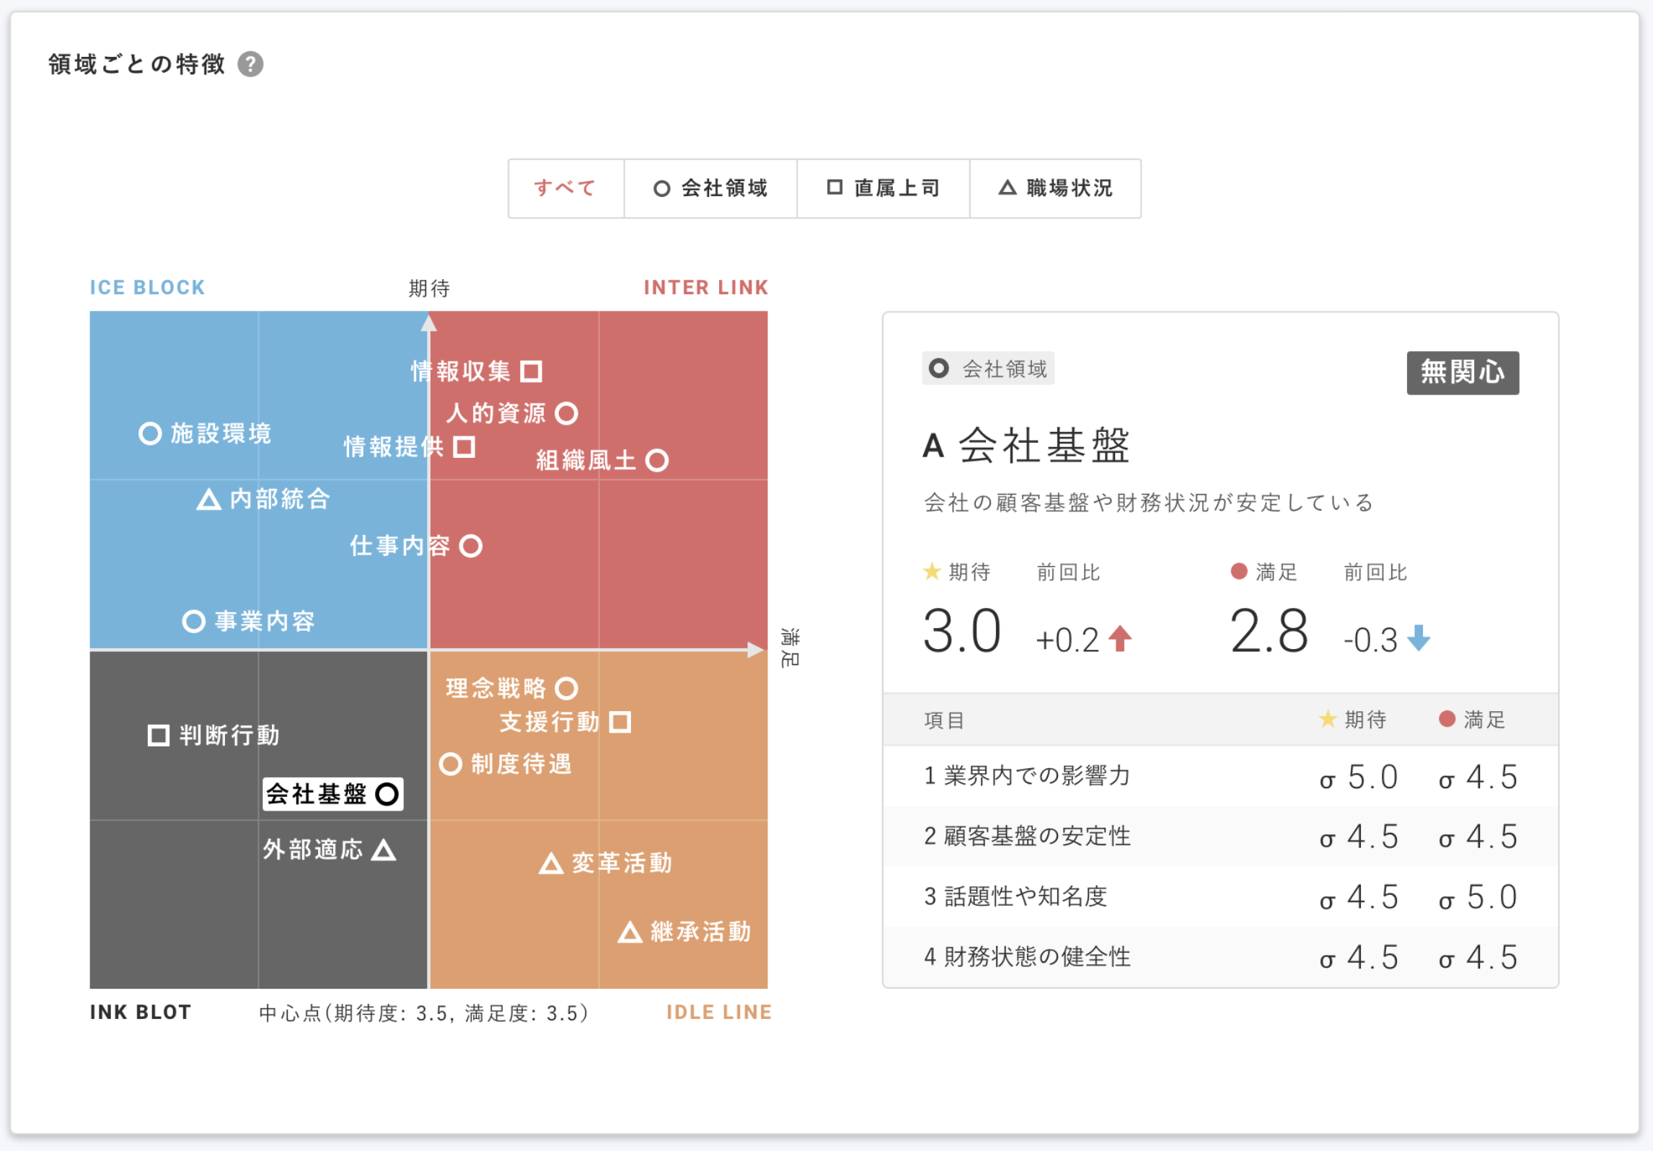Select the 業界内での影響力 row
Viewport: 1653px width, 1151px height.
point(1220,776)
